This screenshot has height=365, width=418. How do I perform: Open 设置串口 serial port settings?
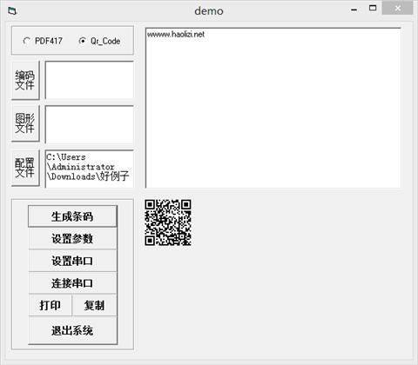tap(72, 261)
